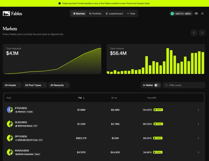Toggle the In Wallet switch
The height and width of the screenshot is (161, 209).
157,85
